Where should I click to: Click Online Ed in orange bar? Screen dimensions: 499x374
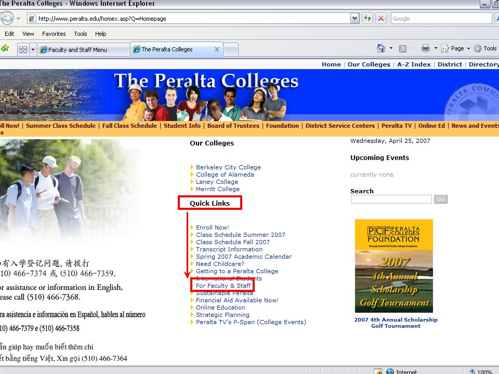[x=431, y=126]
